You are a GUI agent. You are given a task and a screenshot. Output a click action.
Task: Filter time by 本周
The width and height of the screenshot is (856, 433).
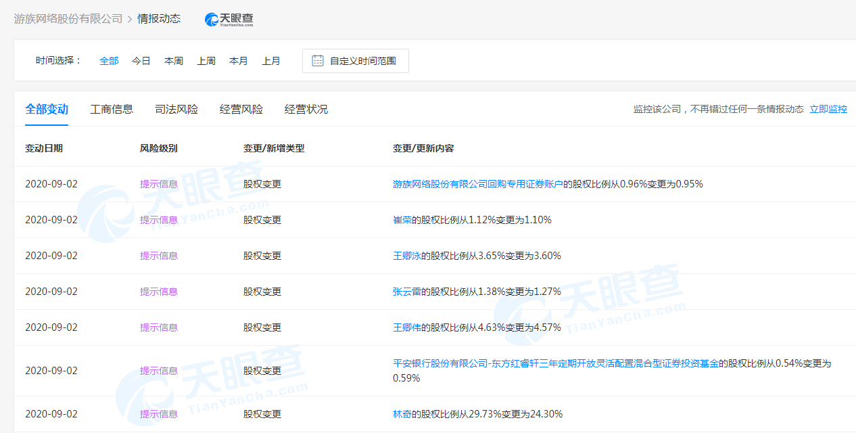(x=174, y=61)
